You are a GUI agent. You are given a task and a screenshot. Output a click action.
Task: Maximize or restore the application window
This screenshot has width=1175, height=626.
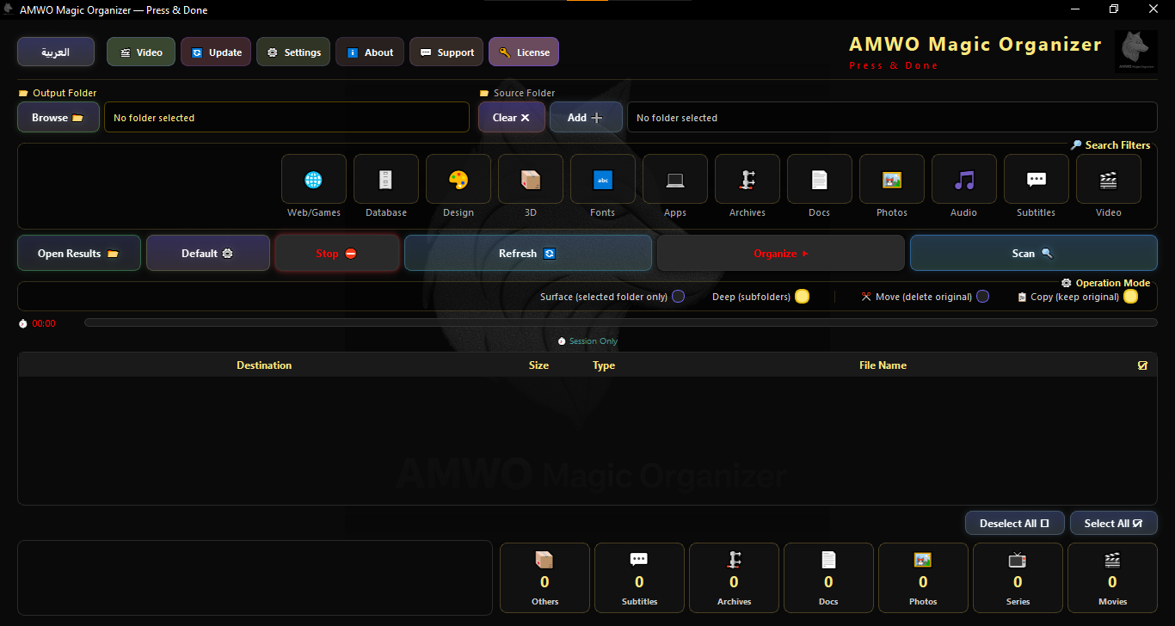click(x=1114, y=9)
